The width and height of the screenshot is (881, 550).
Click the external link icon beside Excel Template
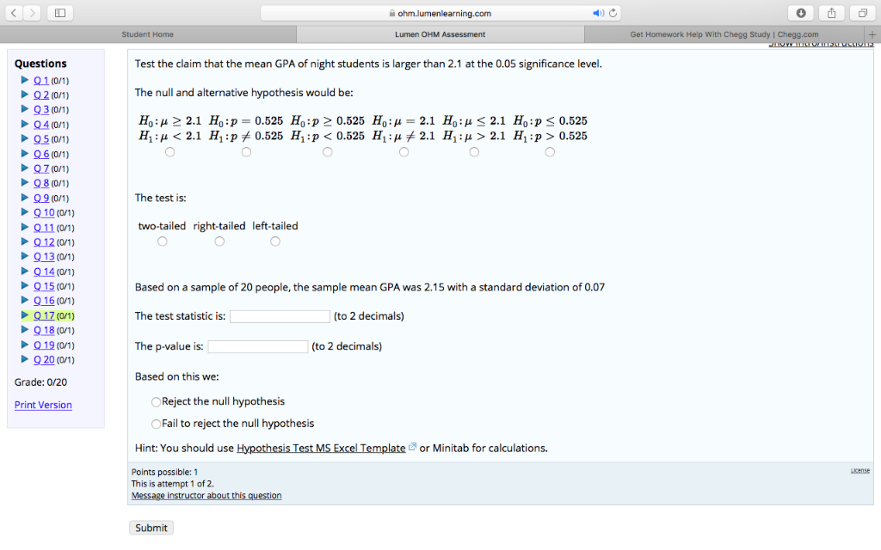click(411, 447)
